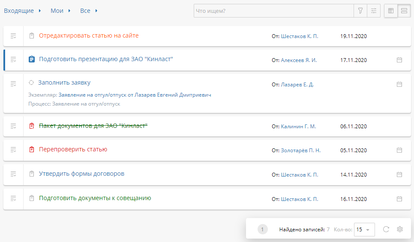Click calendar icon on "Перепроверить статью" row
Viewport: 414px width, 242px height.
coord(399,150)
